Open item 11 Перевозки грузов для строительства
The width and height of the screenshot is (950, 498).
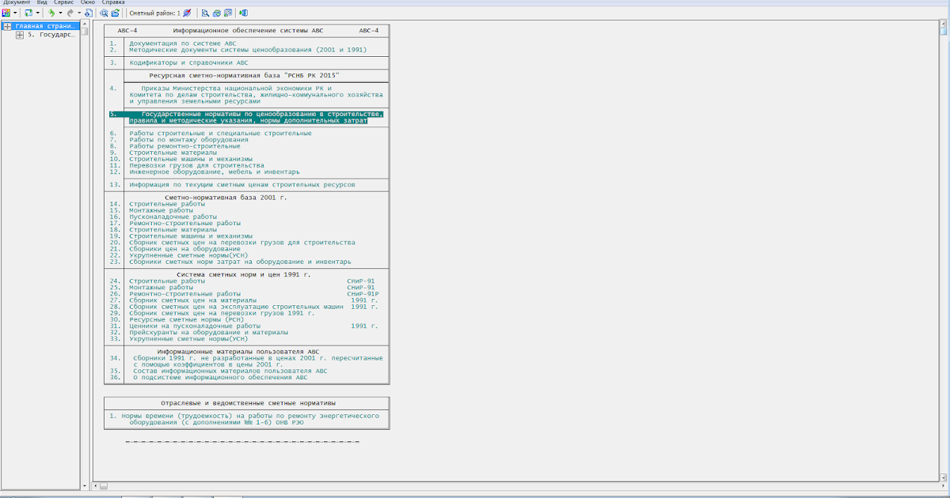pos(197,165)
